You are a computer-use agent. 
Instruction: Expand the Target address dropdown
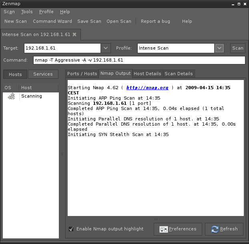pyautogui.click(x=106, y=48)
